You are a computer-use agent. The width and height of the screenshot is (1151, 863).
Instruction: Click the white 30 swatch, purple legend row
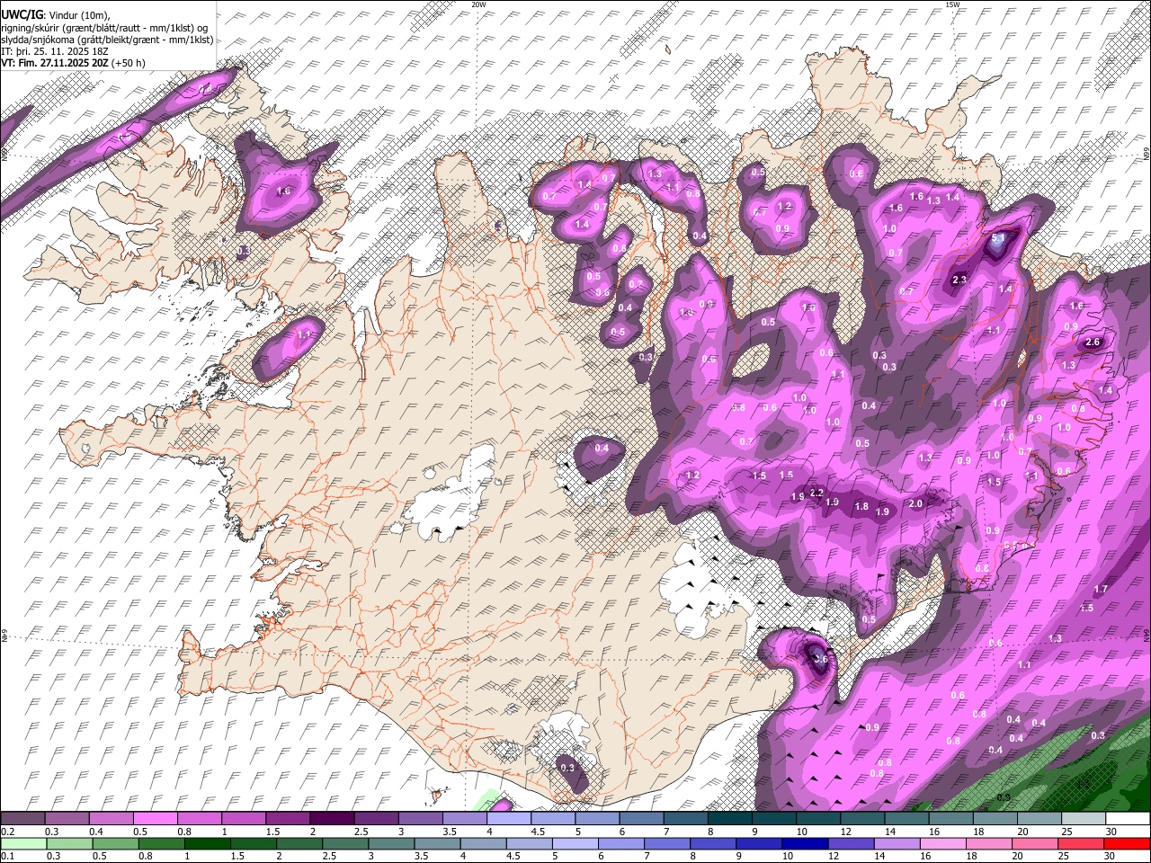(x=1128, y=819)
